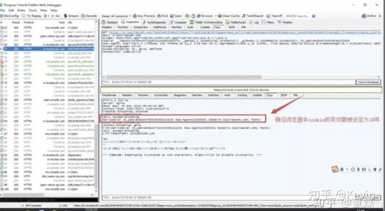Select request Headers inspector tab

pos(107,27)
